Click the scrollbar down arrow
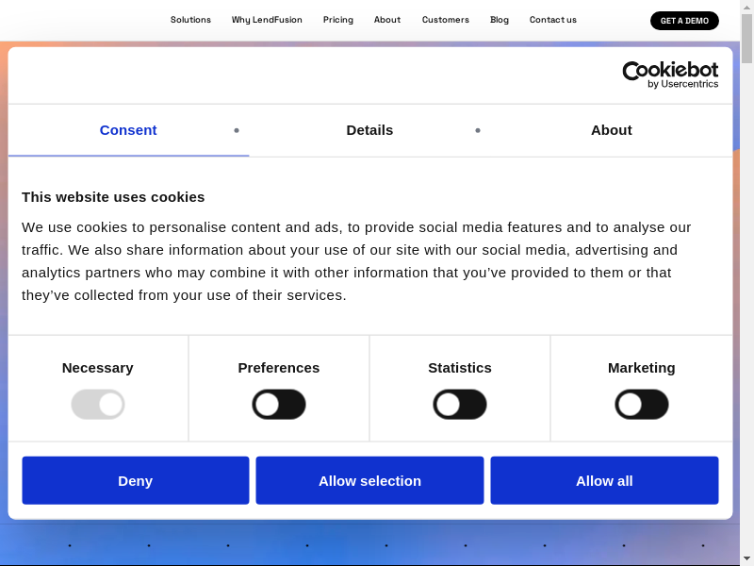This screenshot has width=754, height=566. (746, 558)
